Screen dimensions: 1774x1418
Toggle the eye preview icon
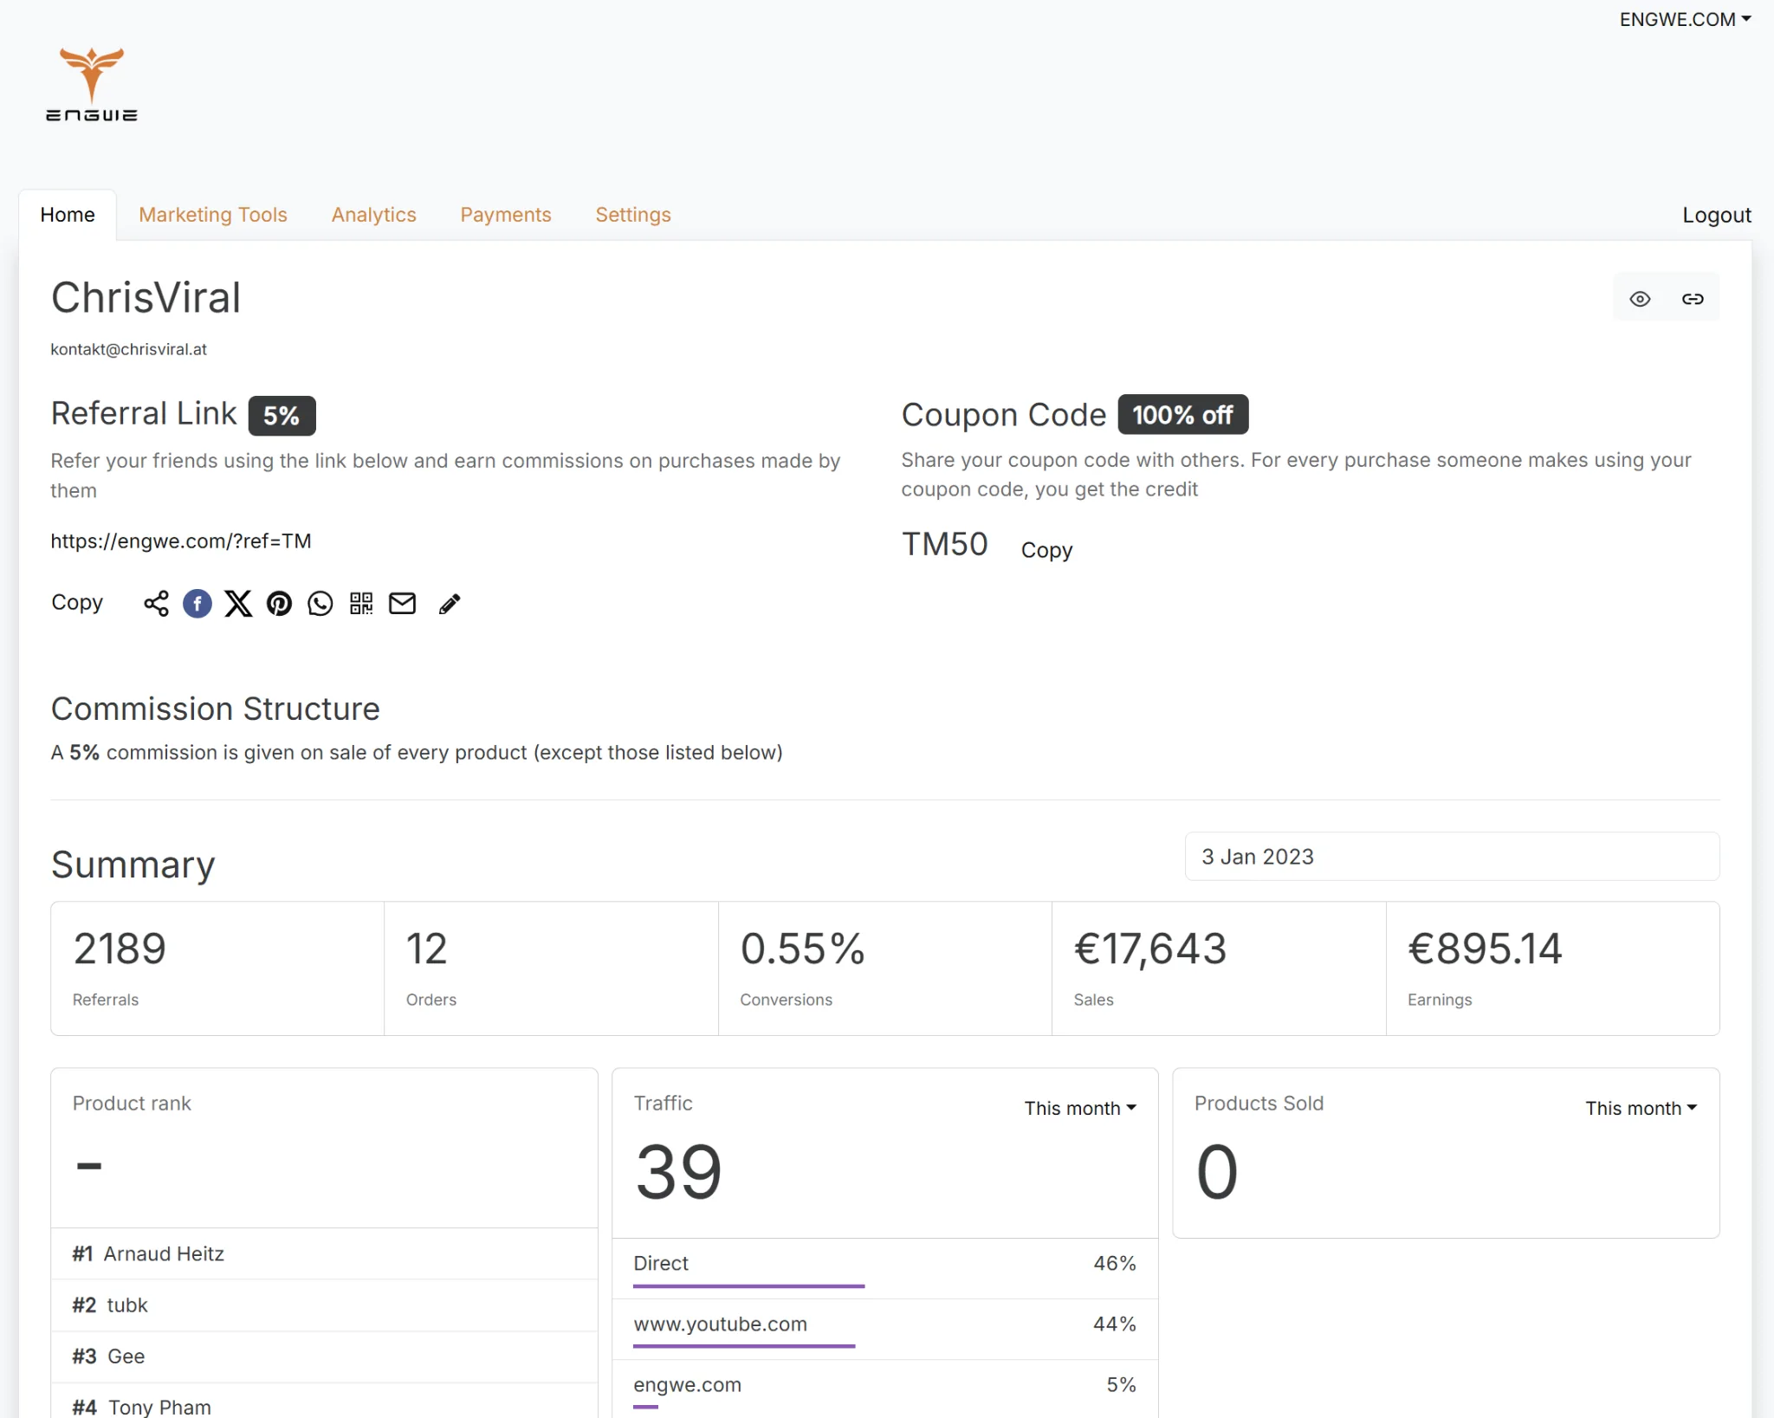[x=1640, y=297]
